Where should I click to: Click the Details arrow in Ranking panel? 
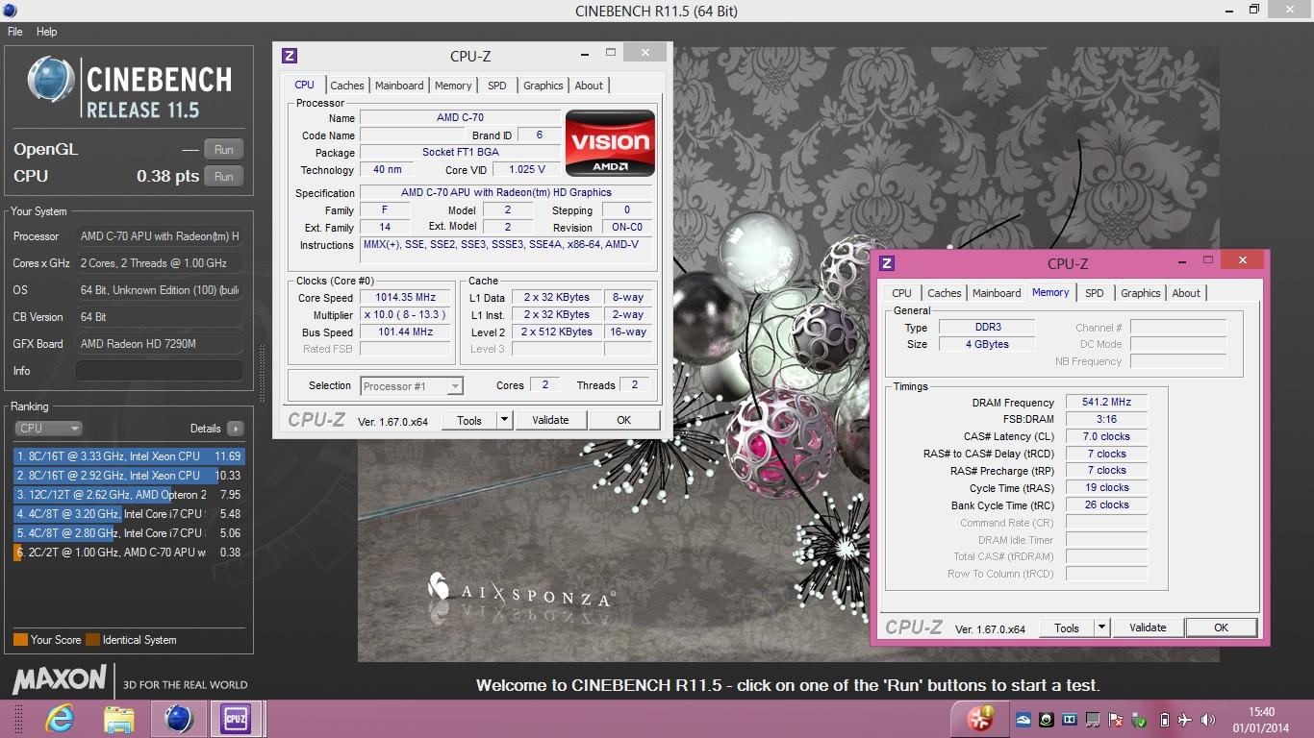pyautogui.click(x=235, y=429)
